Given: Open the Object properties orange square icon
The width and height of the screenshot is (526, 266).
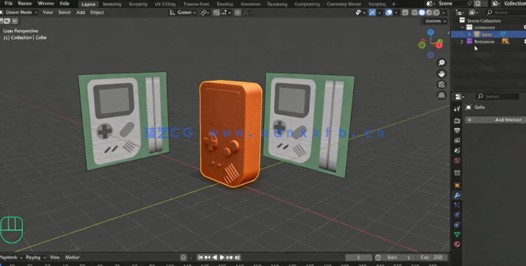Looking at the screenshot, I should tap(457, 185).
